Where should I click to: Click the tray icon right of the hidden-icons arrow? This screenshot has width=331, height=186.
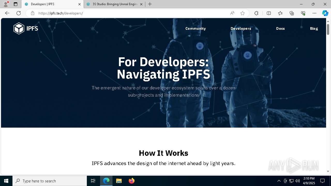tap(285, 181)
